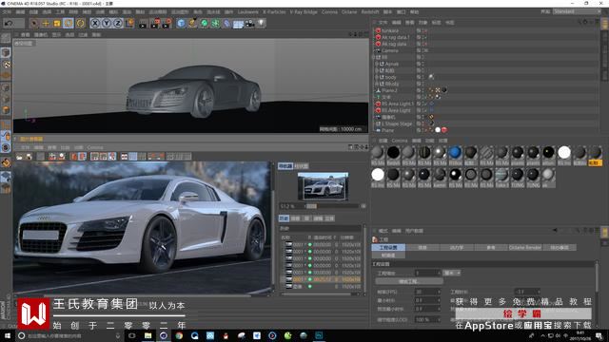Select the blue material sphere swatch

pyautogui.click(x=455, y=153)
